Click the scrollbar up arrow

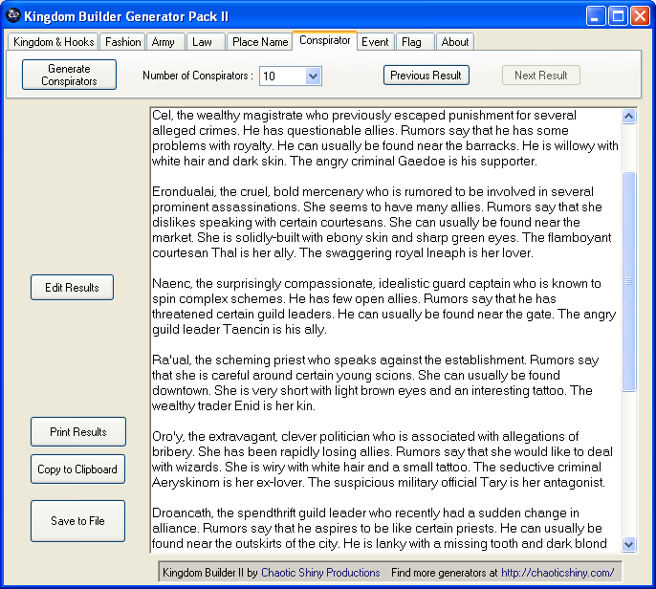(629, 117)
